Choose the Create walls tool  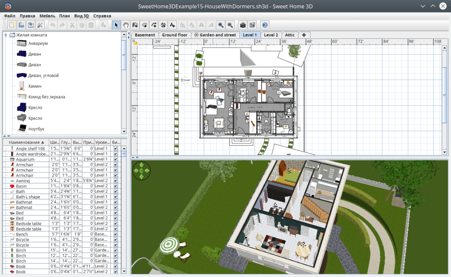[135, 25]
